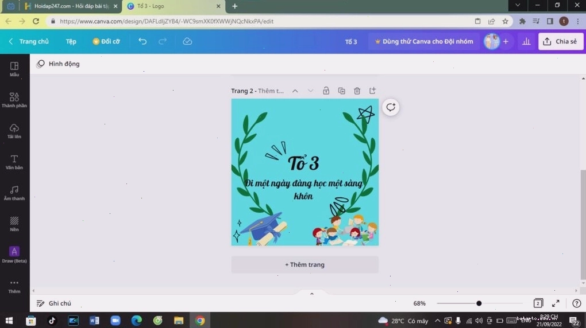This screenshot has height=328, width=586.
Task: Click the browser address bar URL
Action: 167,21
